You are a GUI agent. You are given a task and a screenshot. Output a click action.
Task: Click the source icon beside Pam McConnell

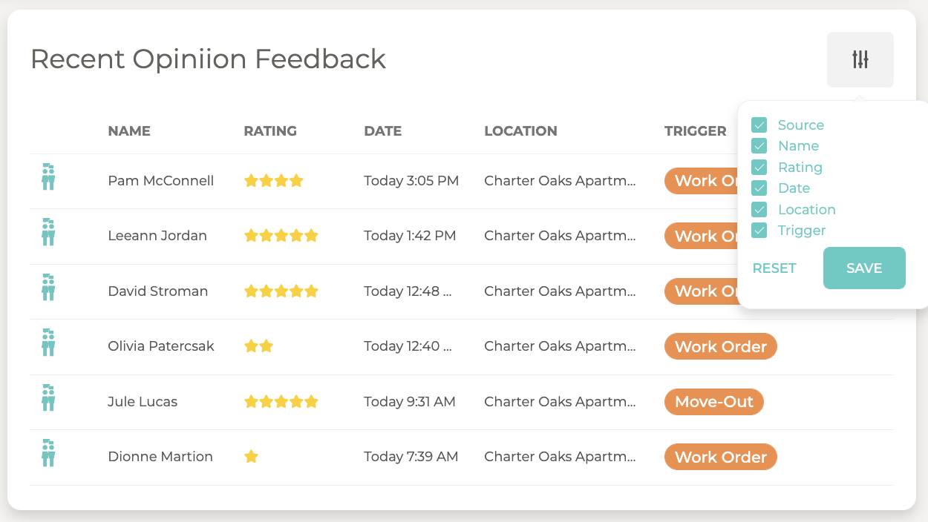(x=48, y=176)
